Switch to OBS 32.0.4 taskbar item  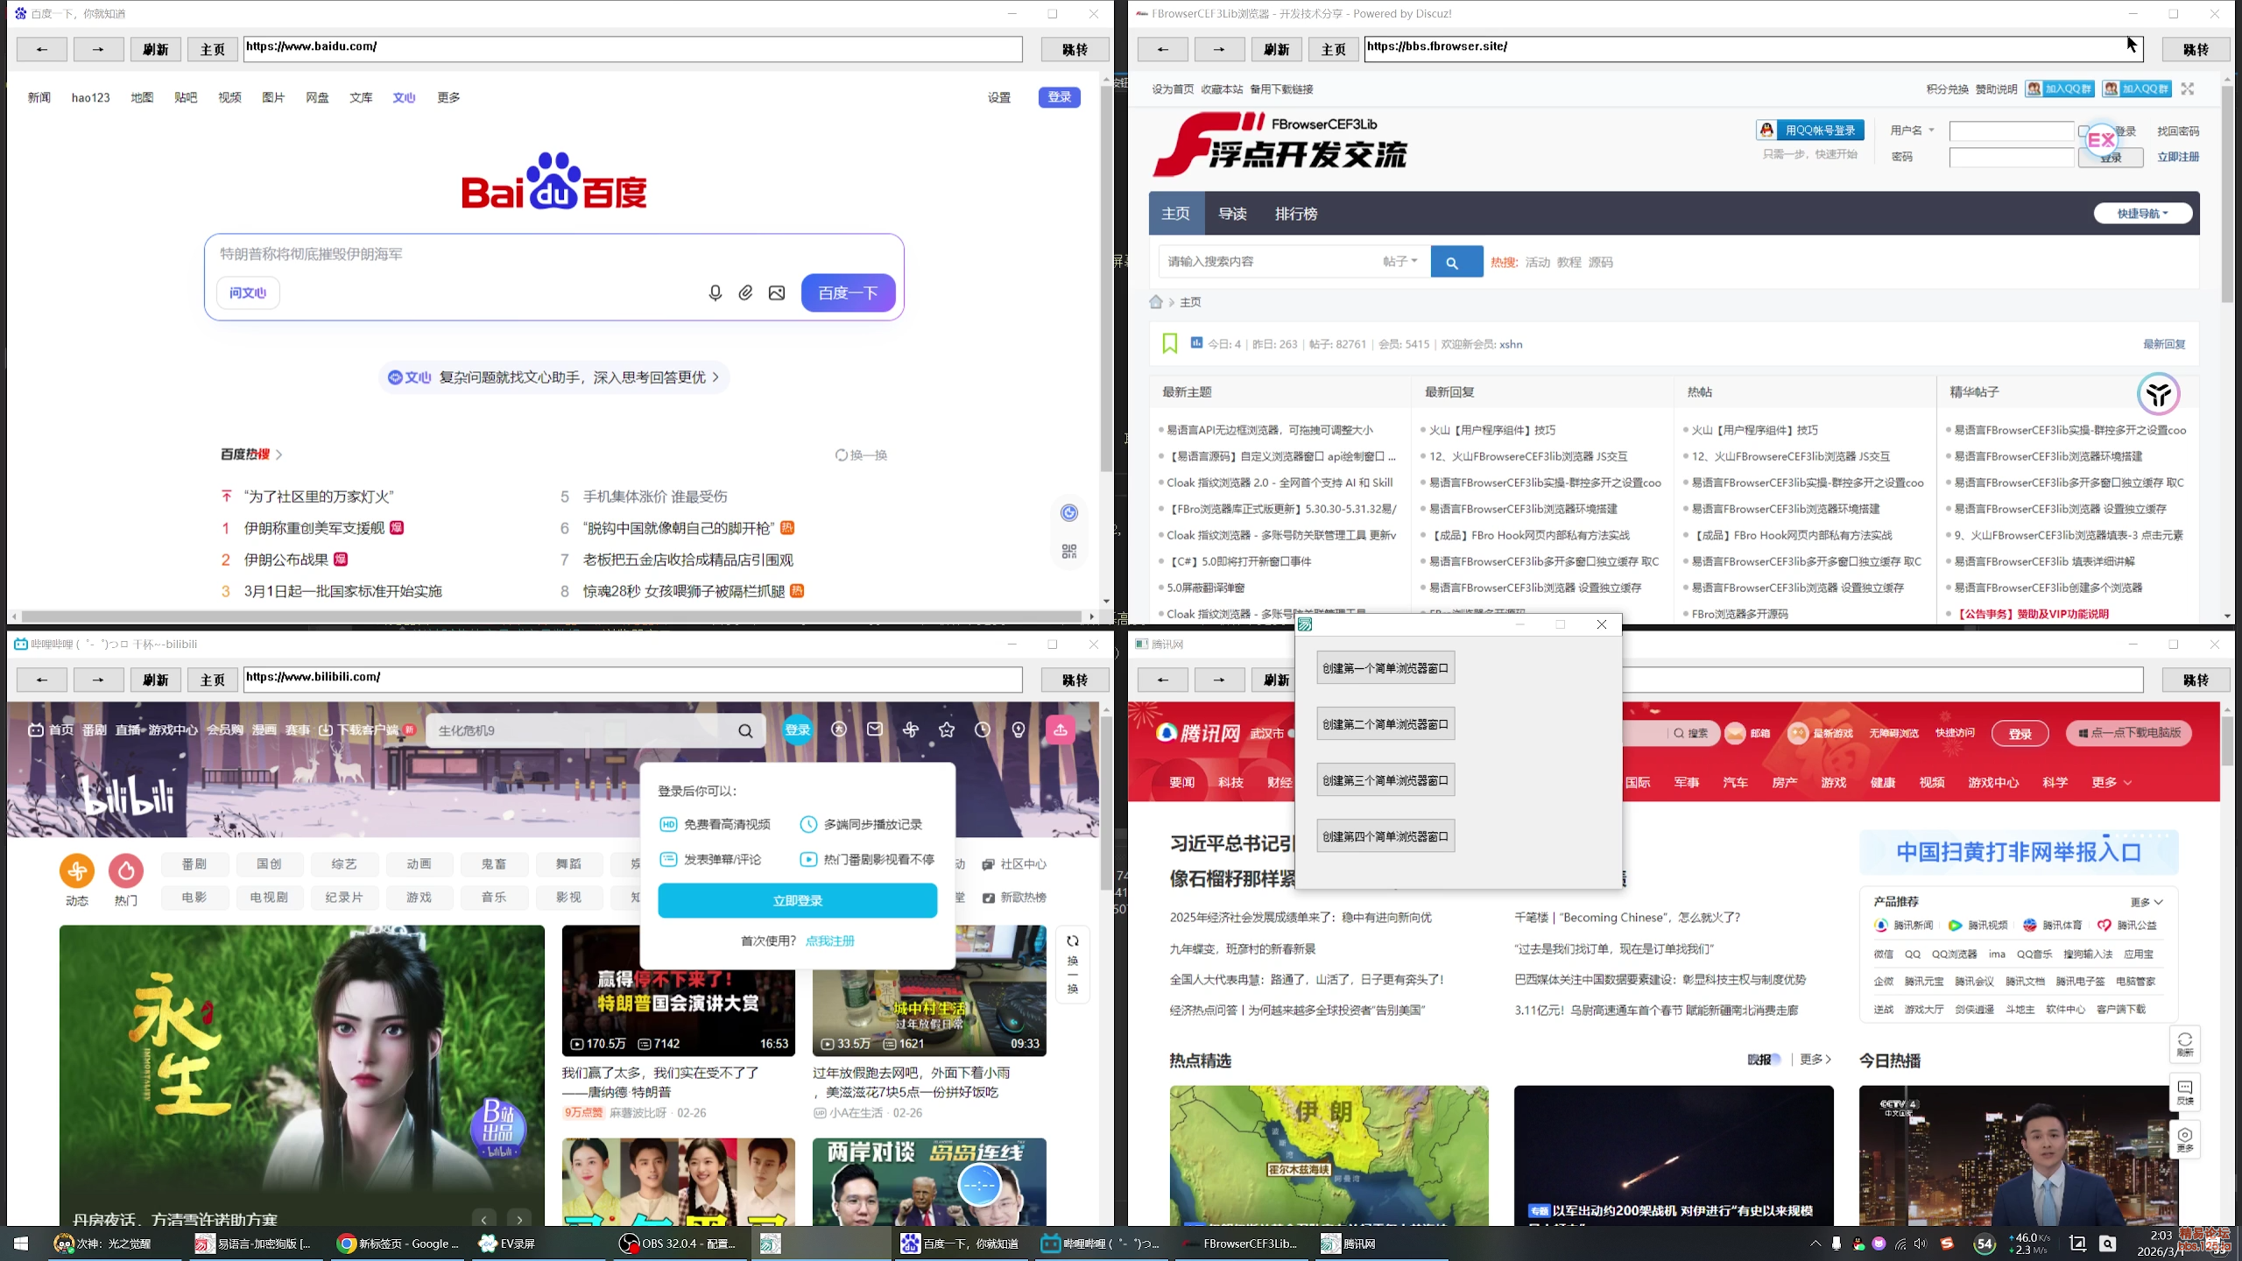click(x=679, y=1243)
